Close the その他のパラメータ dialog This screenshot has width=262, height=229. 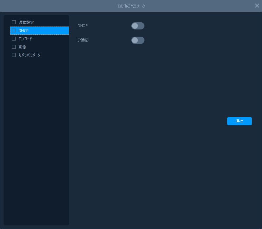tap(257, 6)
